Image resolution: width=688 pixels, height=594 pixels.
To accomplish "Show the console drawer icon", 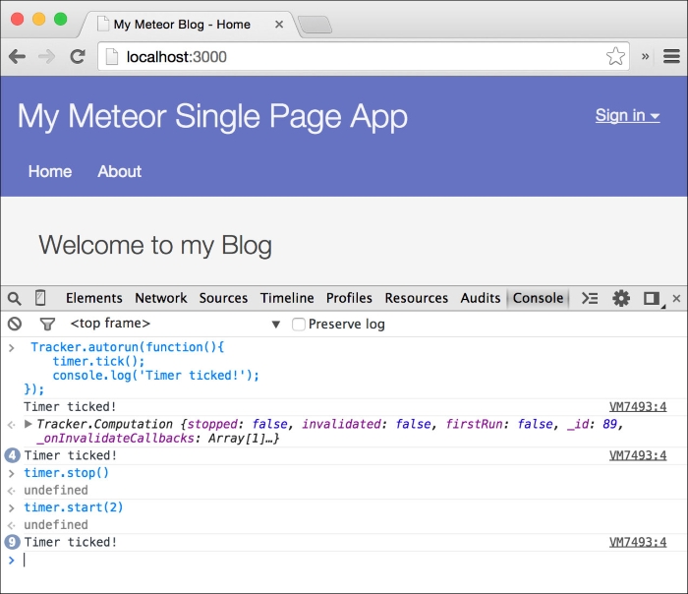I will point(590,298).
